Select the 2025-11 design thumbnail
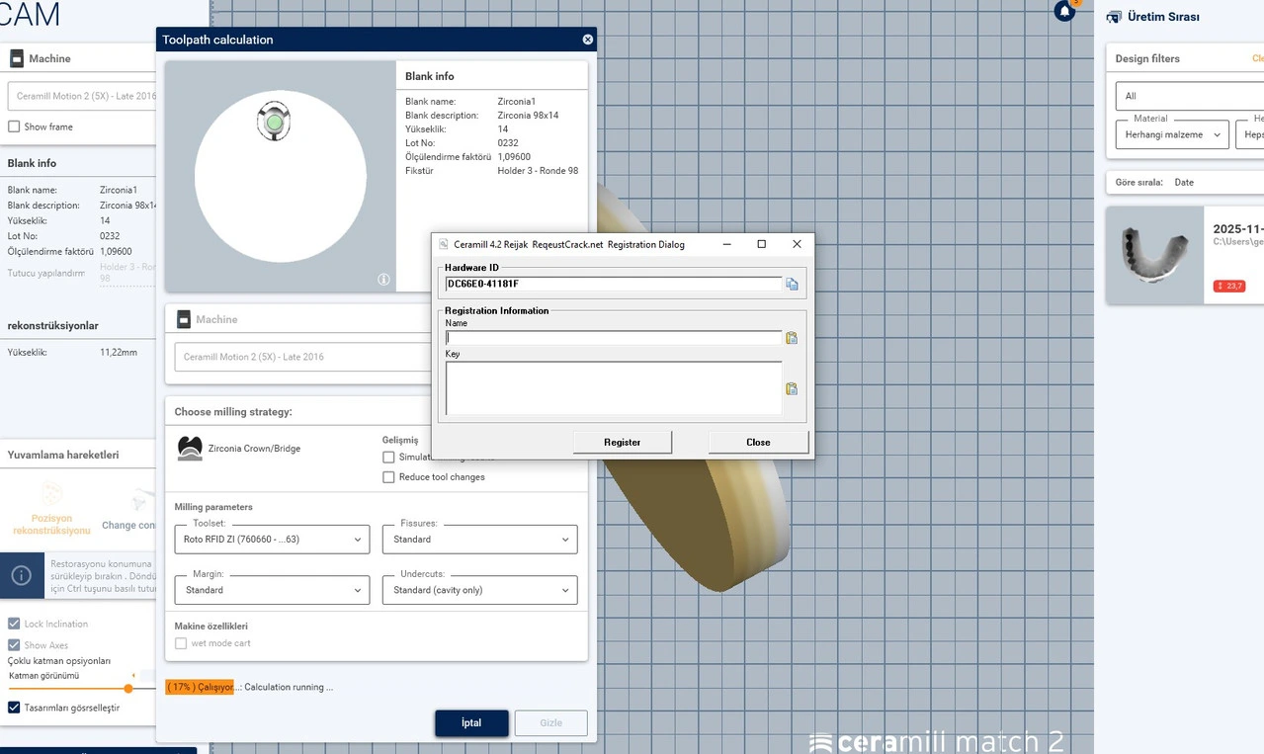Screen dimensions: 1264x754 [x=1154, y=255]
